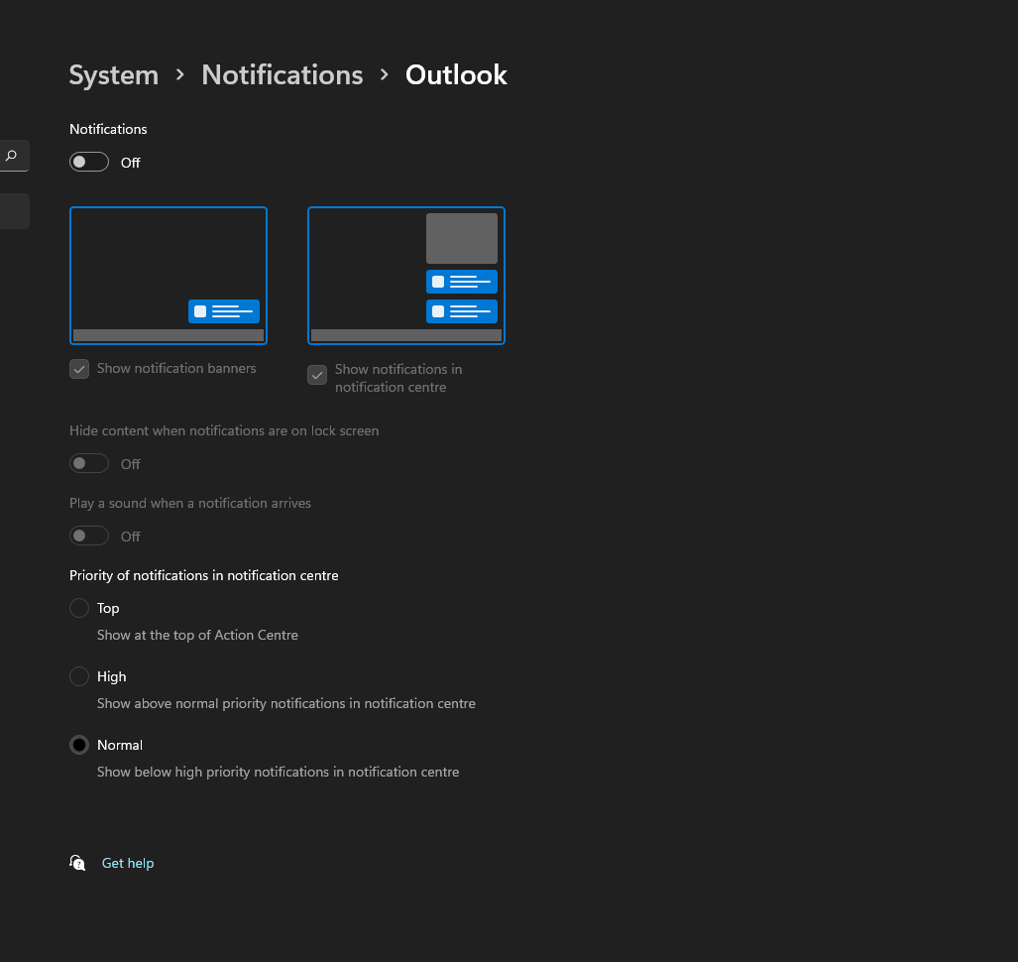The image size is (1018, 962).
Task: Click the Get help chat icon
Action: [x=77, y=863]
